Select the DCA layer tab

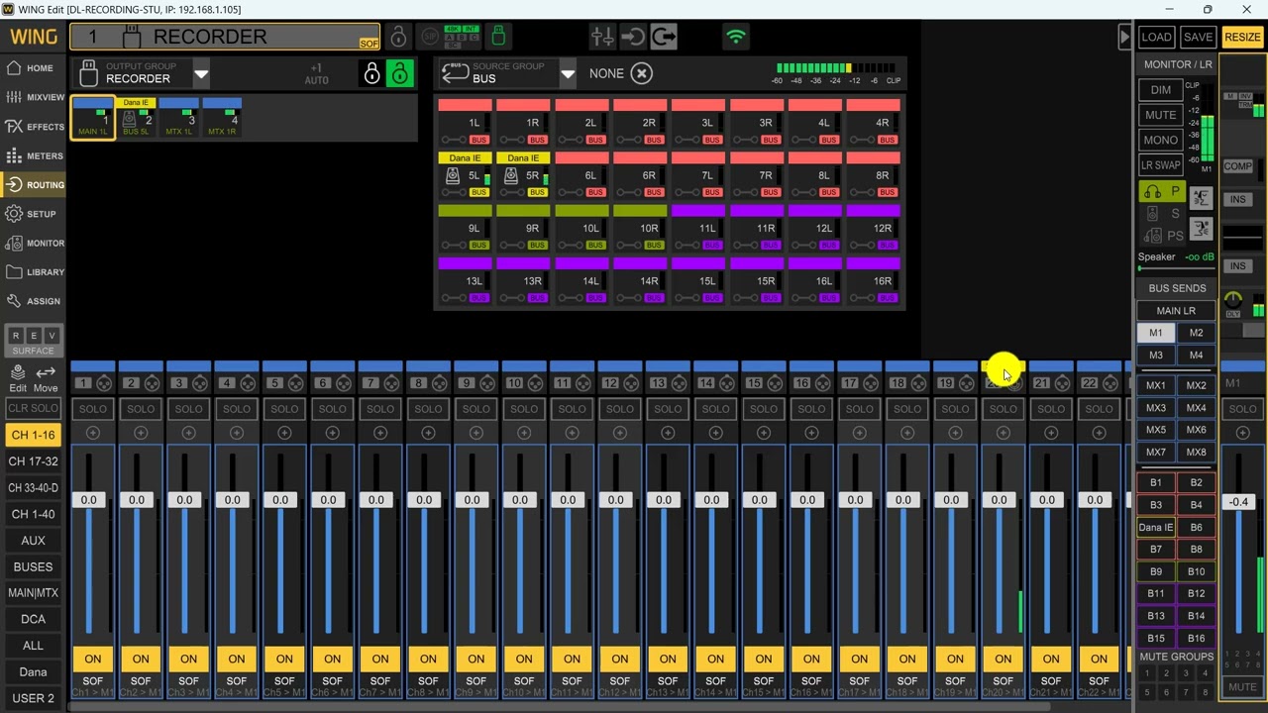coord(33,620)
